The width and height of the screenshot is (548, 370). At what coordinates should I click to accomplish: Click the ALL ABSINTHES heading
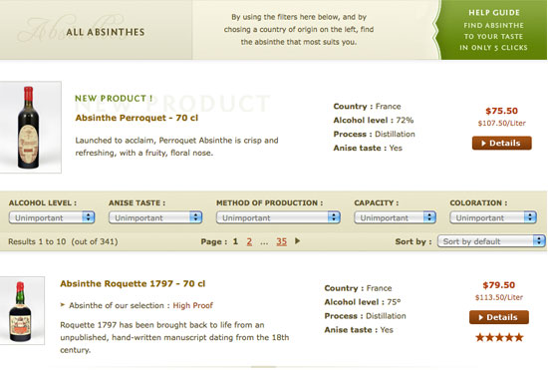[106, 32]
